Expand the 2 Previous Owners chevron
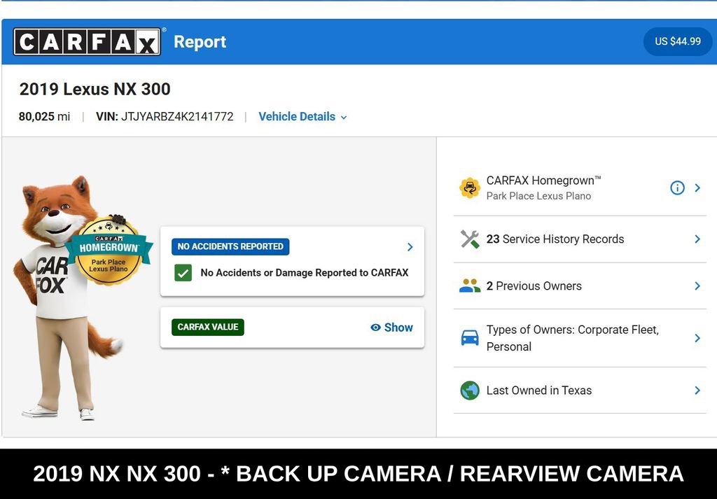The height and width of the screenshot is (499, 717). pyautogui.click(x=697, y=286)
